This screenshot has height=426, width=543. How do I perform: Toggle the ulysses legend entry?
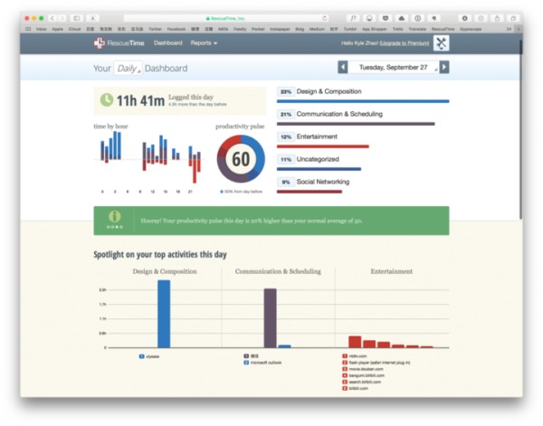click(x=149, y=356)
